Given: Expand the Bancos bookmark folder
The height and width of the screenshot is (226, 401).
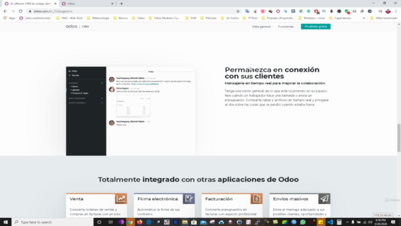Looking at the screenshot, I should 121,18.
